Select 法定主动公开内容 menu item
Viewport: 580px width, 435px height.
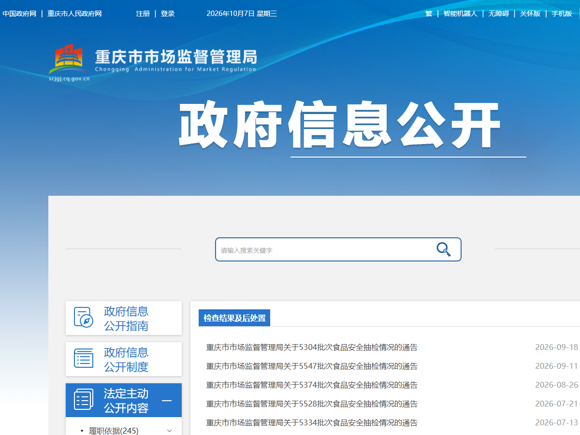pos(124,400)
